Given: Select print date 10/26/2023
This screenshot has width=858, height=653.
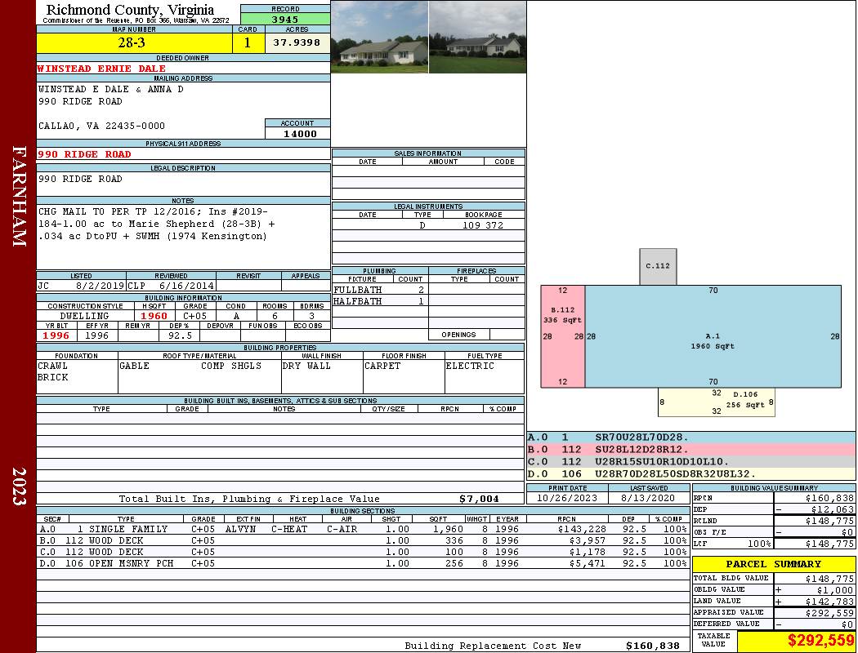Looking at the screenshot, I should tap(567, 498).
